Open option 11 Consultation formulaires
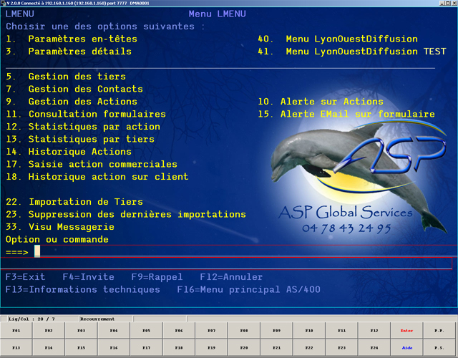The width and height of the screenshot is (458, 358). point(86,115)
